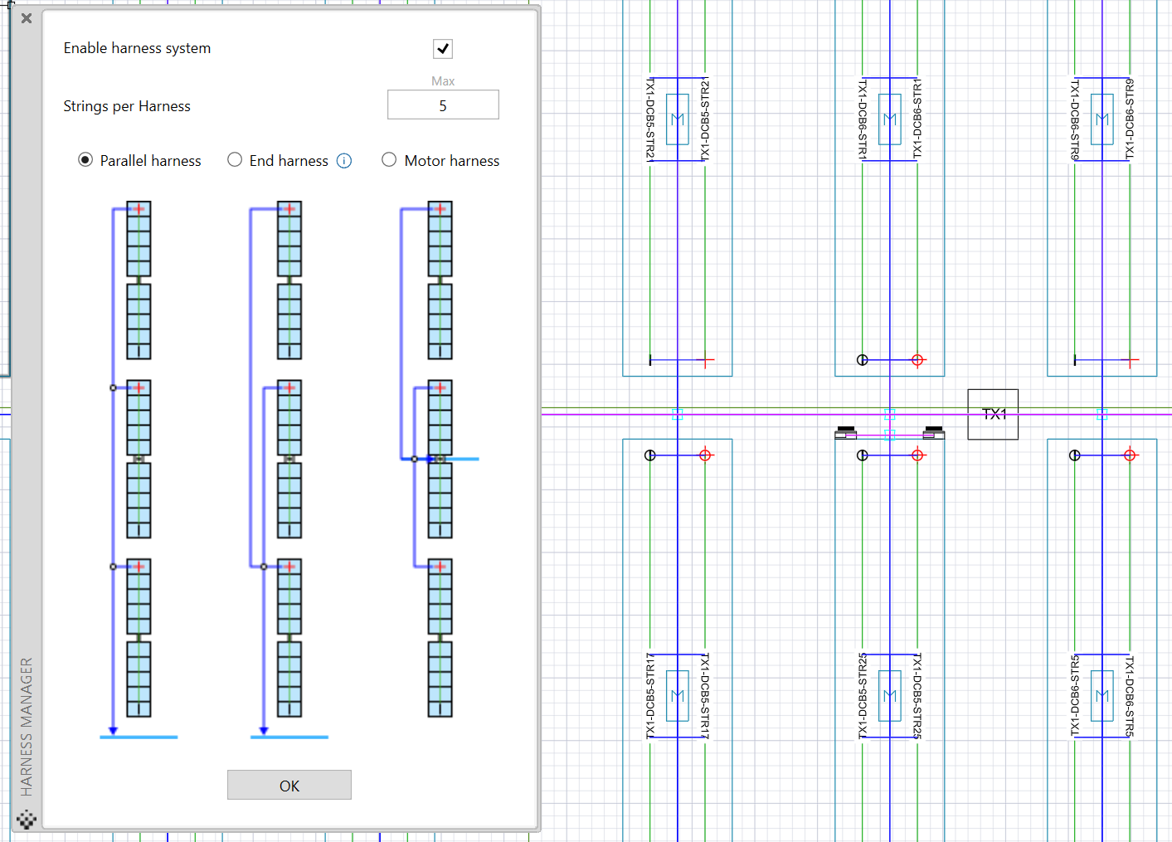Select Parallel harness radio option

tap(85, 160)
